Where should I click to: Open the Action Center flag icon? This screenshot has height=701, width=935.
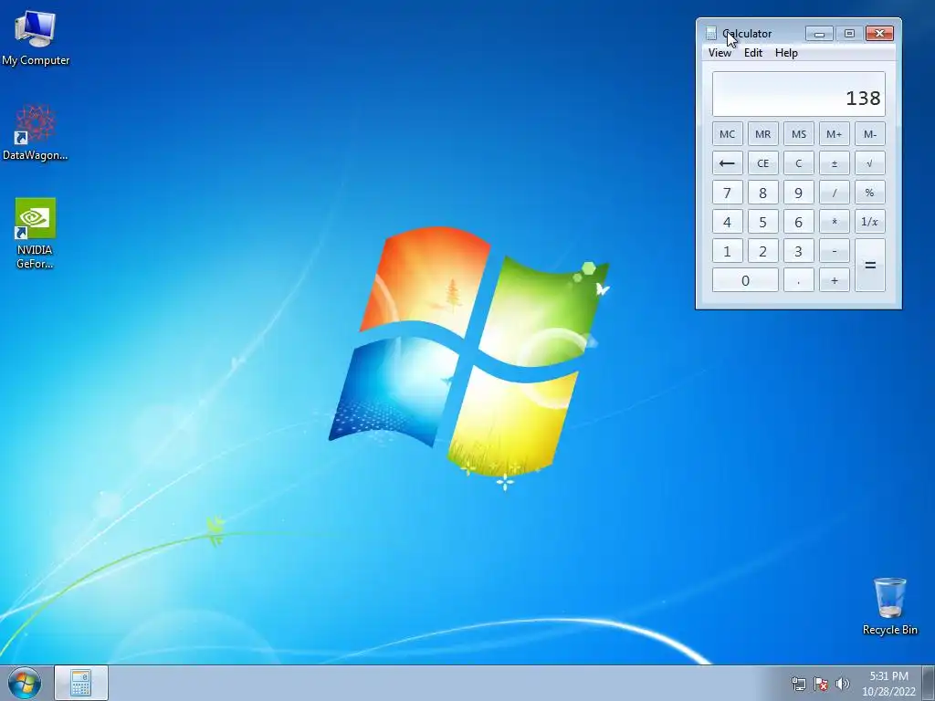coord(821,684)
